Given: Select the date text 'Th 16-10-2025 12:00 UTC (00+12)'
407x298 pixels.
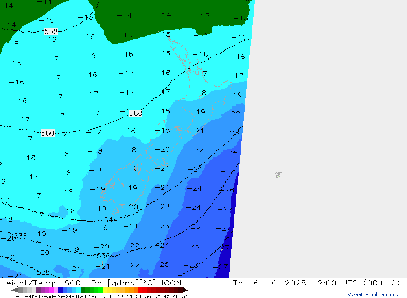Looking at the screenshot, I should click(x=316, y=283).
